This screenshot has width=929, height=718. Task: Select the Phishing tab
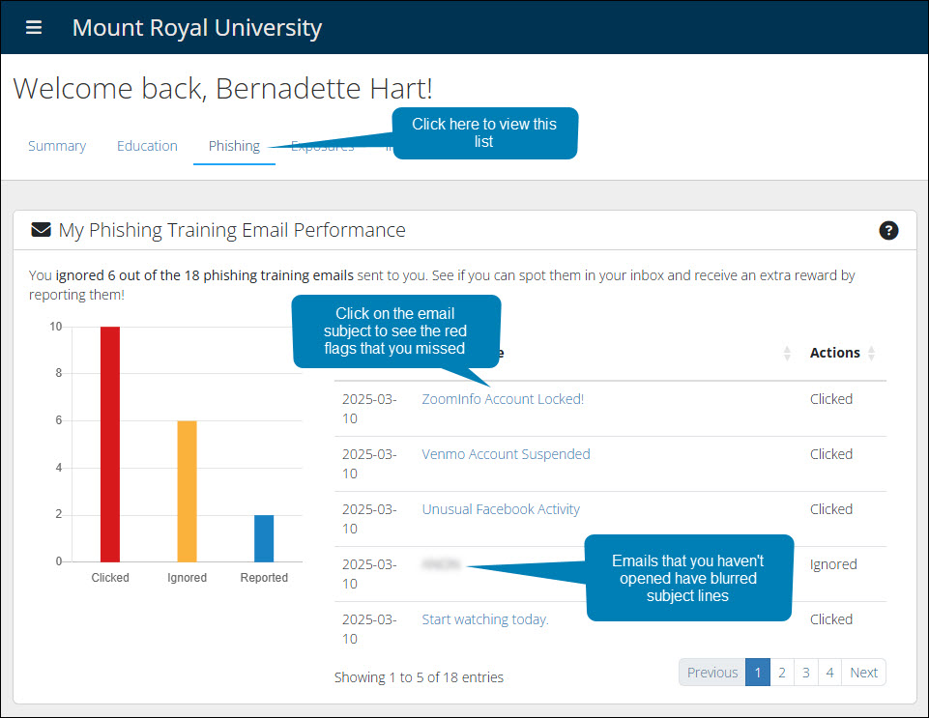point(234,146)
